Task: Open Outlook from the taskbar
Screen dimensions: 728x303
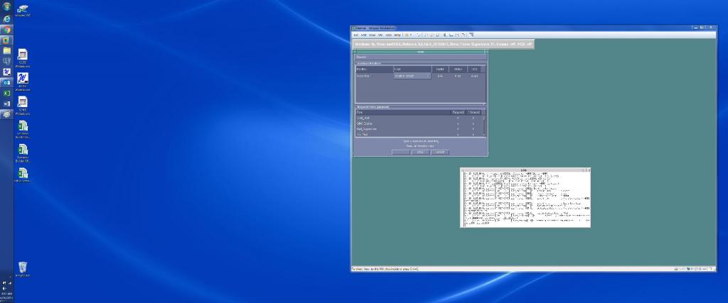Action: pyautogui.click(x=6, y=82)
